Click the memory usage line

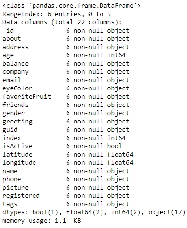41,221
